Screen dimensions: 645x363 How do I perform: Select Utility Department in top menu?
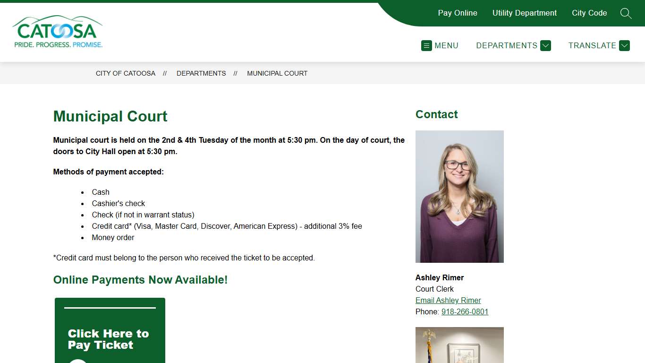tap(525, 13)
